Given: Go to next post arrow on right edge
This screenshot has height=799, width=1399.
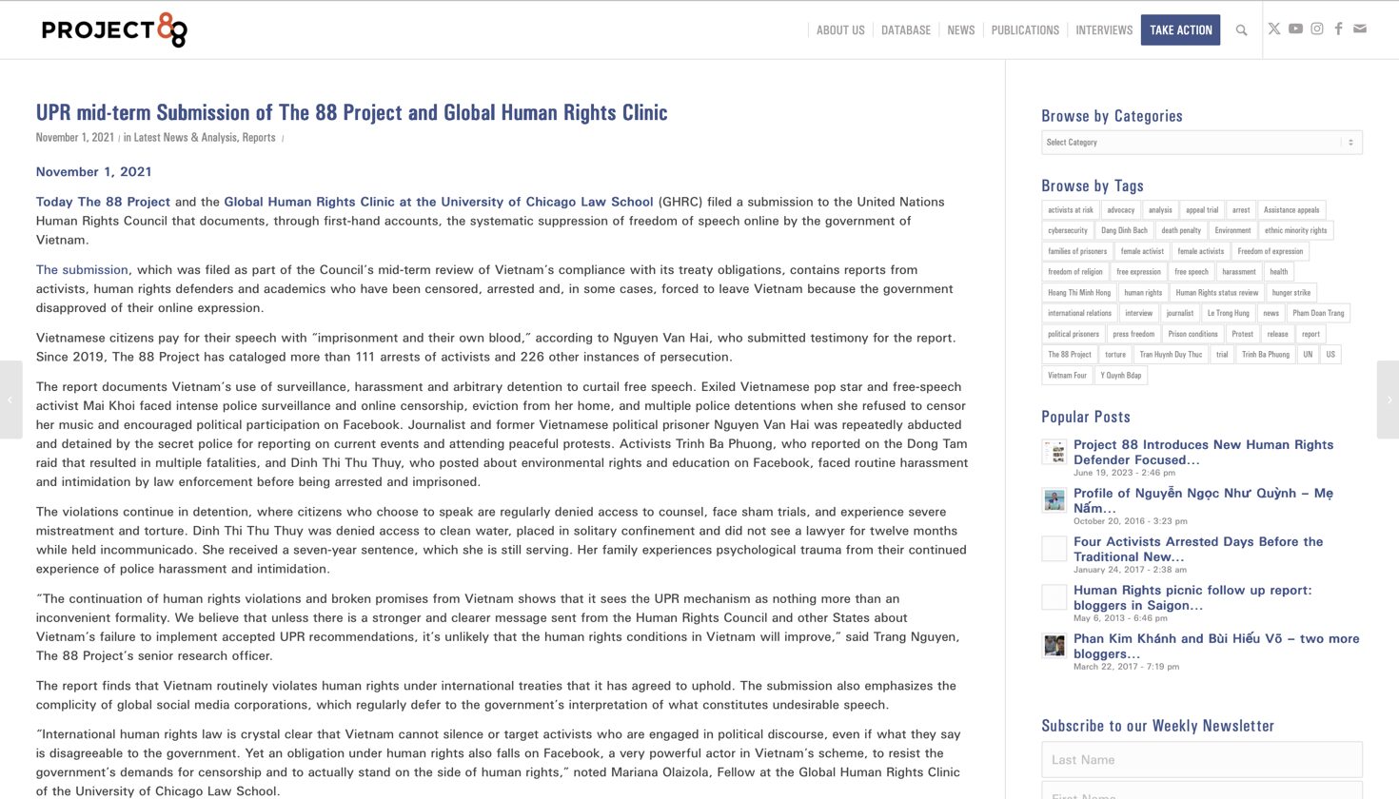Looking at the screenshot, I should tap(1389, 399).
